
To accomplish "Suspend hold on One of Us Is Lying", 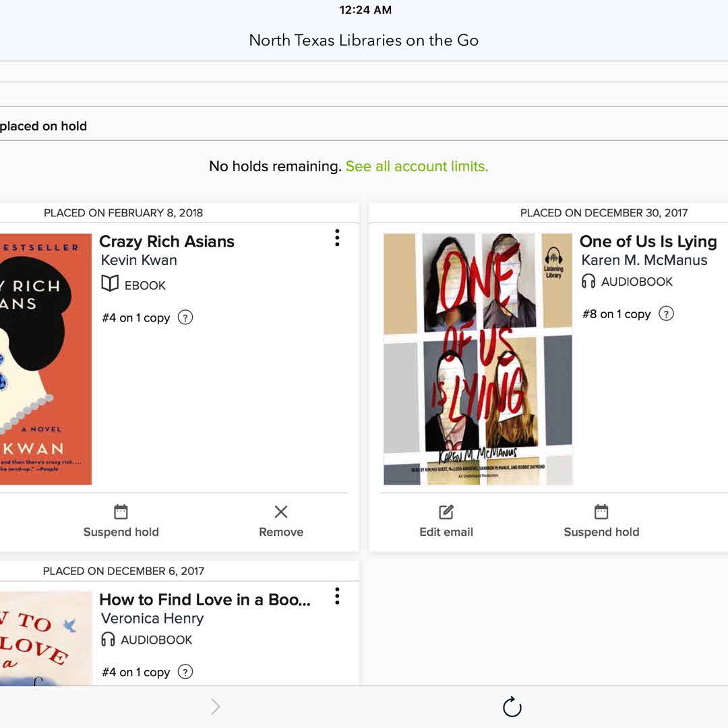I will pyautogui.click(x=601, y=521).
